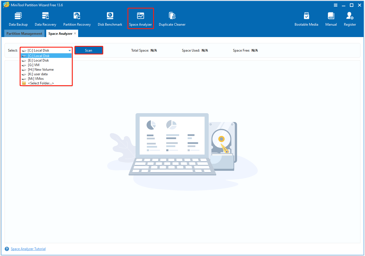The image size is (365, 256).
Task: Open the Duplicate Cleaner
Action: pos(172,19)
